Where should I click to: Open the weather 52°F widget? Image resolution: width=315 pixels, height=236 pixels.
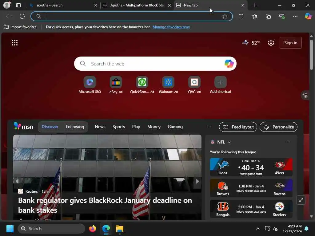pos(251,43)
